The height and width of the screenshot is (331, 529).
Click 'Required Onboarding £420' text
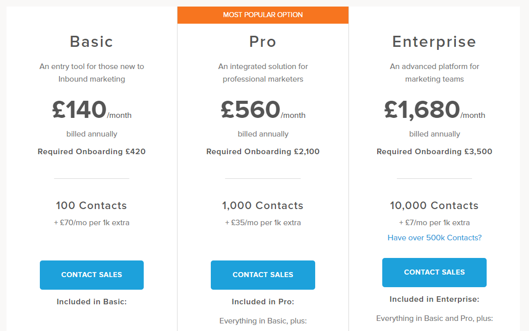[91, 151]
